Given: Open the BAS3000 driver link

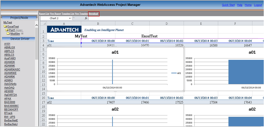Looking at the screenshot, I should (x=10, y=102).
